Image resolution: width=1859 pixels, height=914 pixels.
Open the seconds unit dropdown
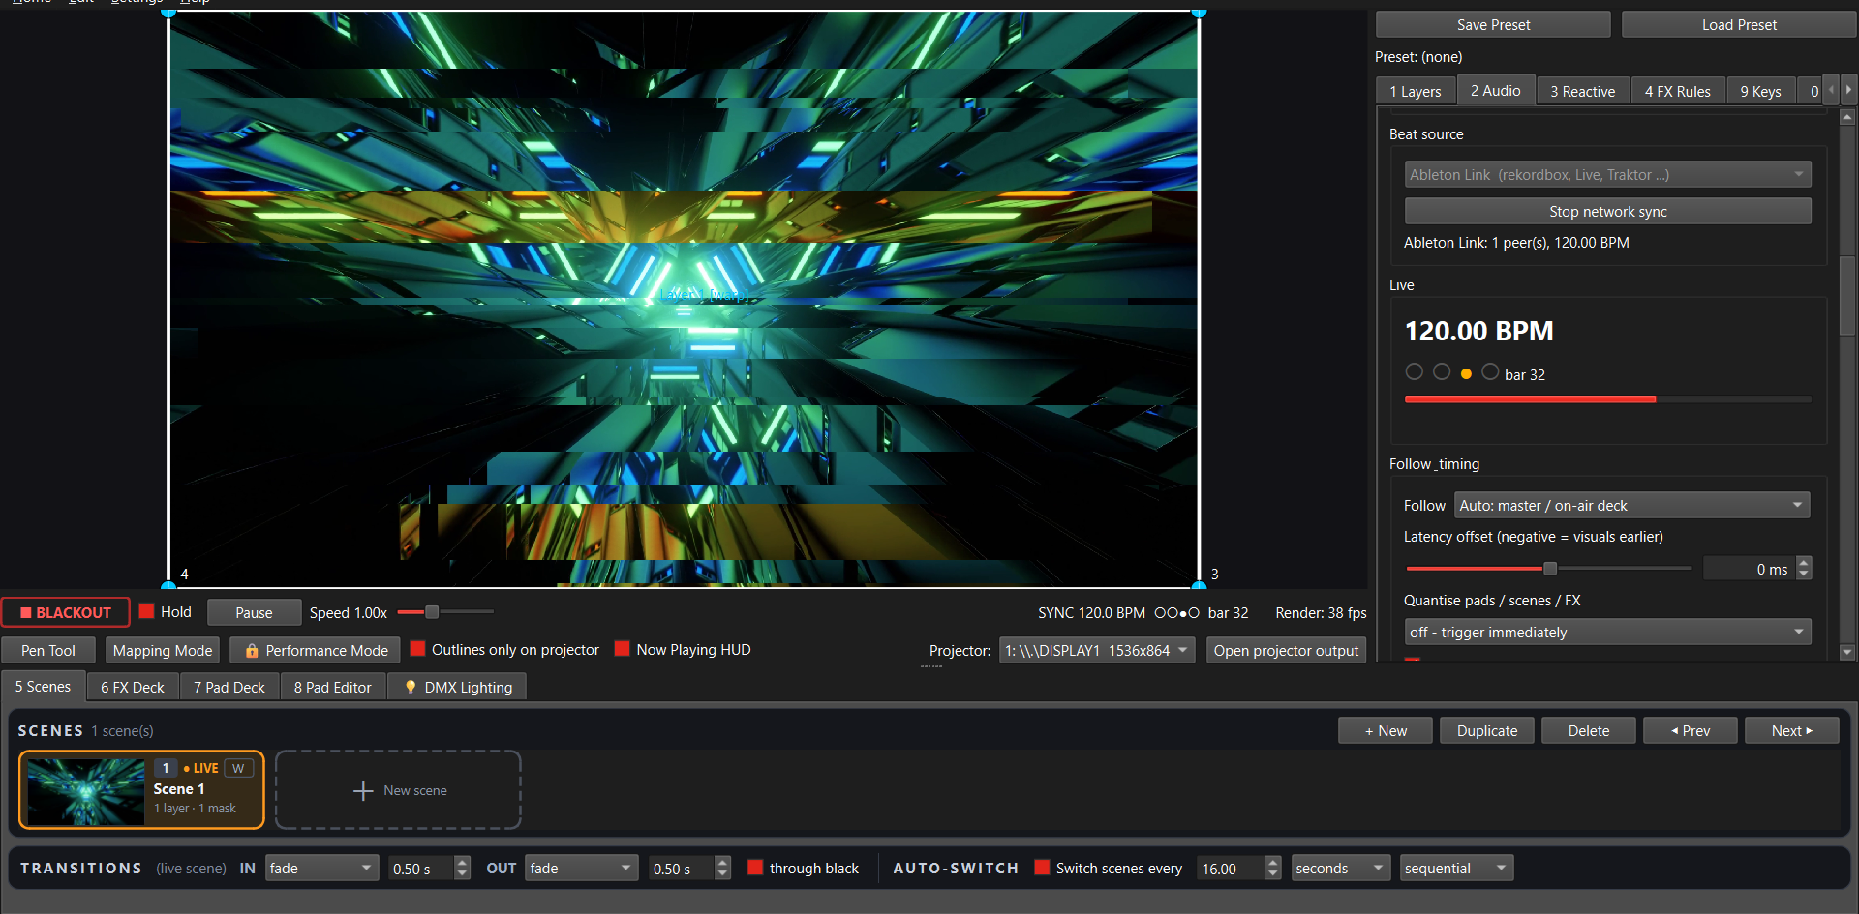[x=1340, y=869]
